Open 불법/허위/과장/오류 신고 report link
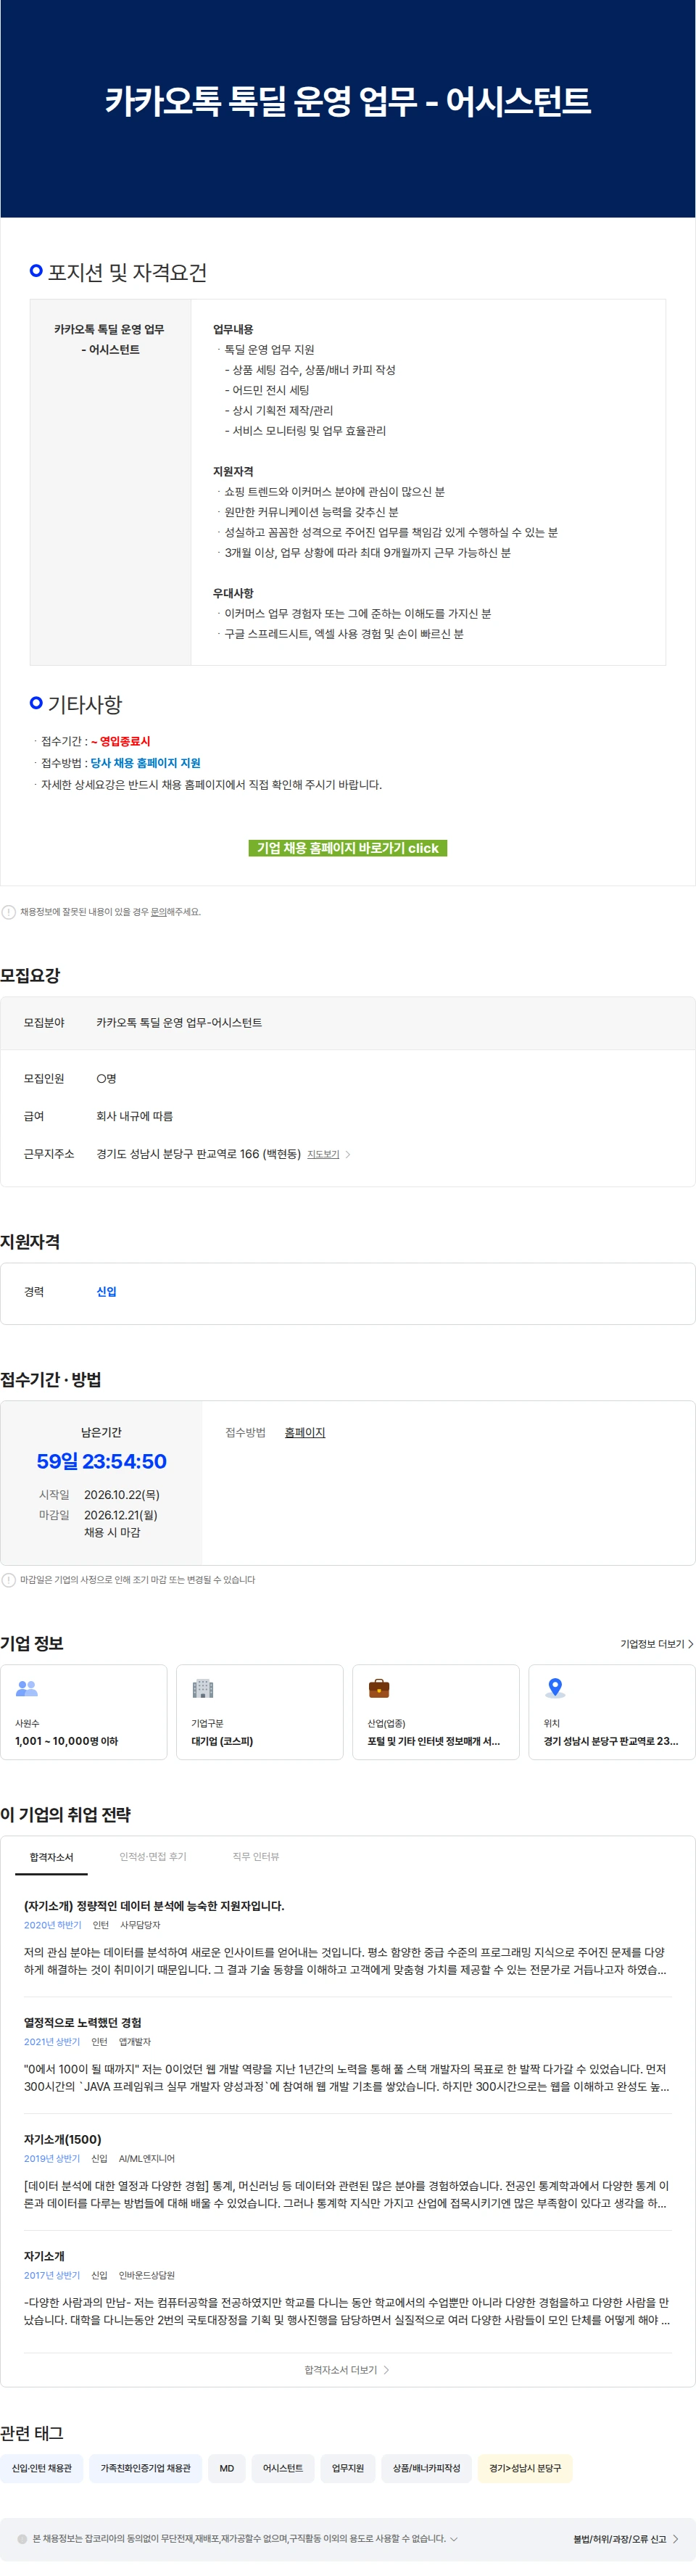This screenshot has height=2576, width=696. click(626, 2539)
